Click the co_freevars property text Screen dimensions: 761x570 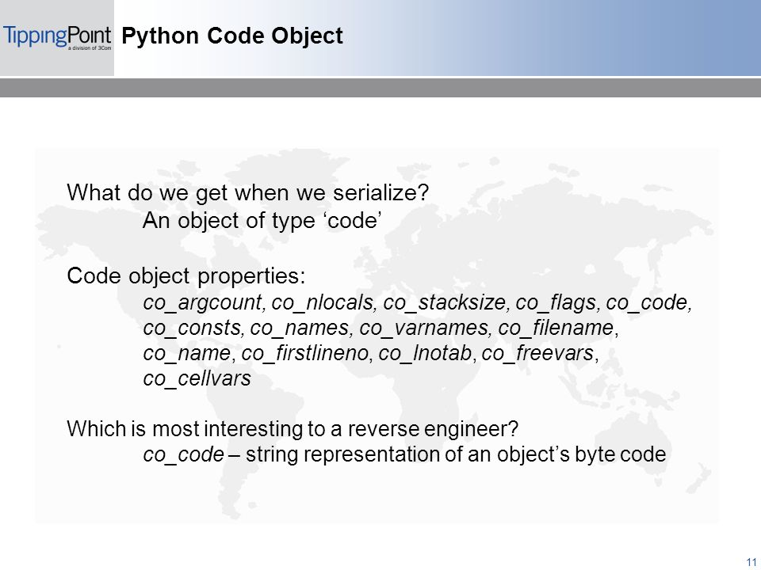[537, 353]
